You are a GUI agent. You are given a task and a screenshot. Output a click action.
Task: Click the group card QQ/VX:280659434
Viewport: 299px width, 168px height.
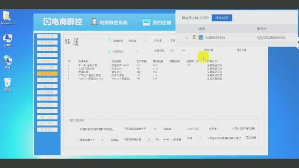271,37
